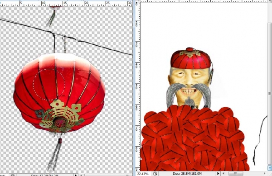
Task: Click the round icon beside the zoom field
Action: point(155,174)
